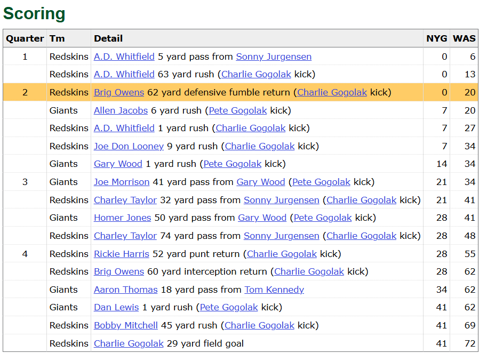Click Brig Owens in defensive fumble return row
Screen dimensions: 479x353
coord(119,92)
